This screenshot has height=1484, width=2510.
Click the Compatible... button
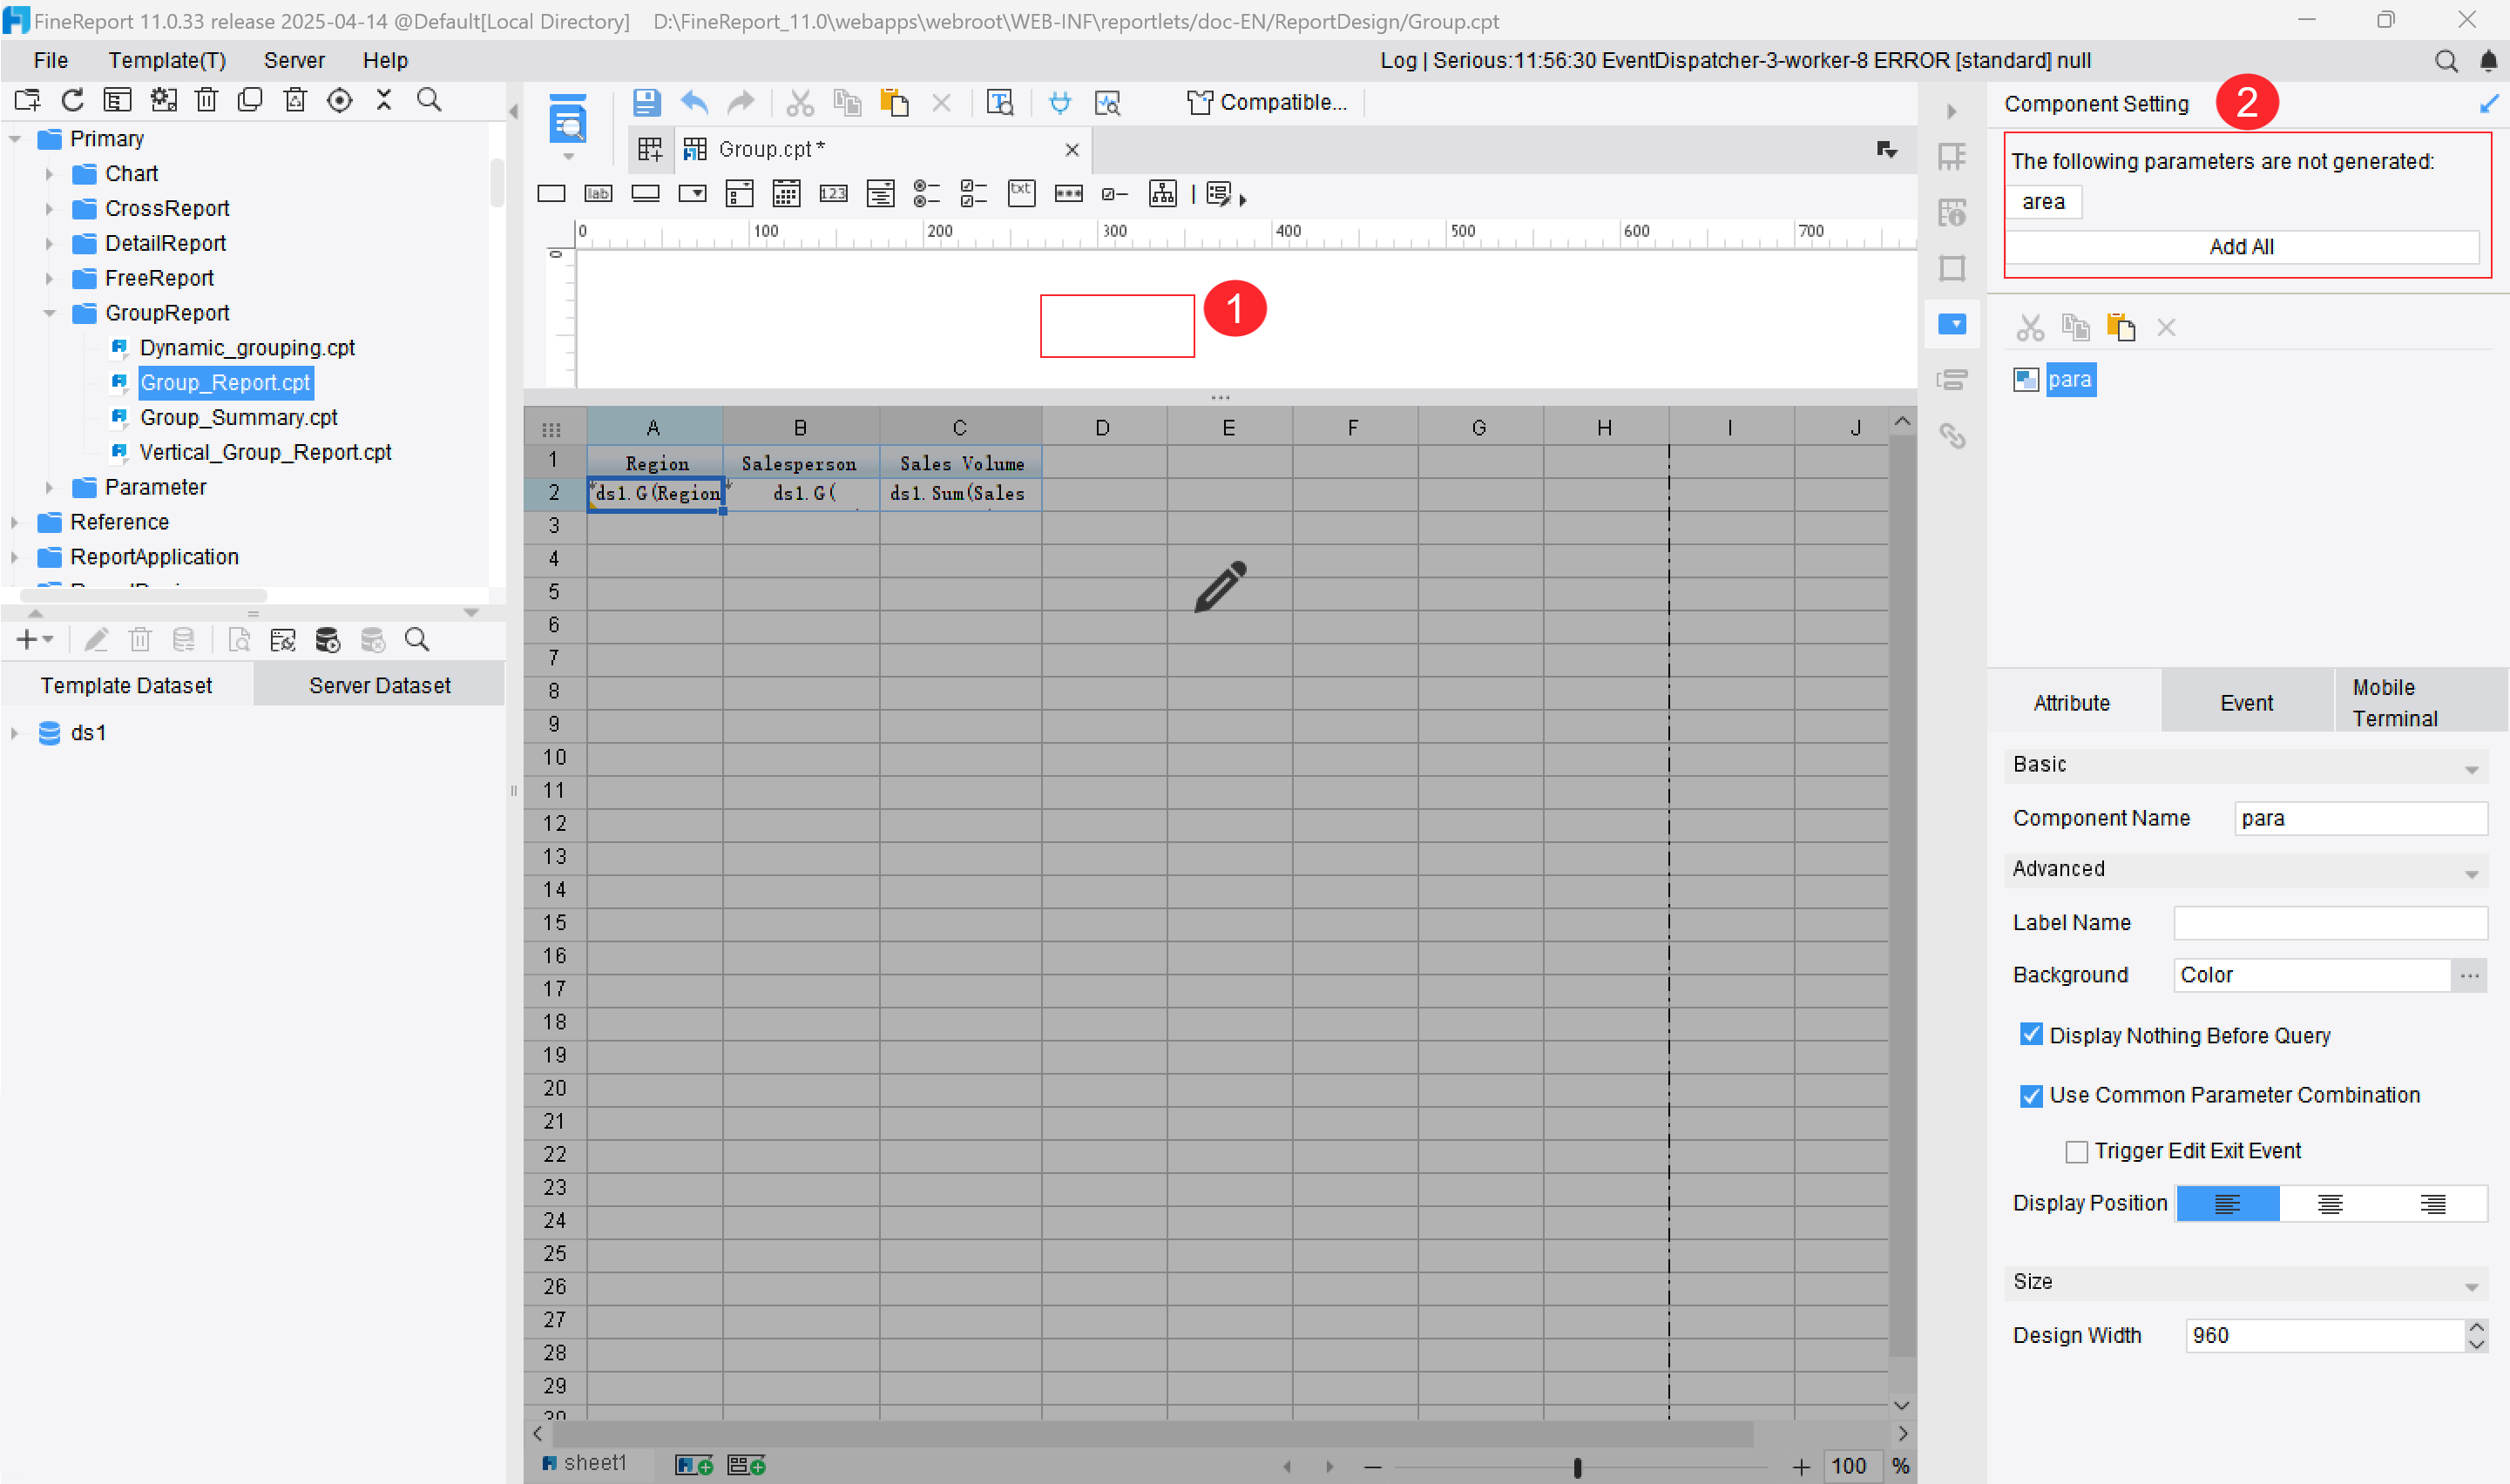[1267, 102]
